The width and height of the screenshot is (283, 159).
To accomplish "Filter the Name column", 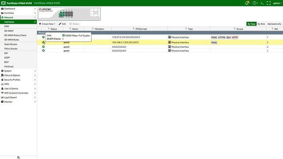I will (x=70, y=29).
